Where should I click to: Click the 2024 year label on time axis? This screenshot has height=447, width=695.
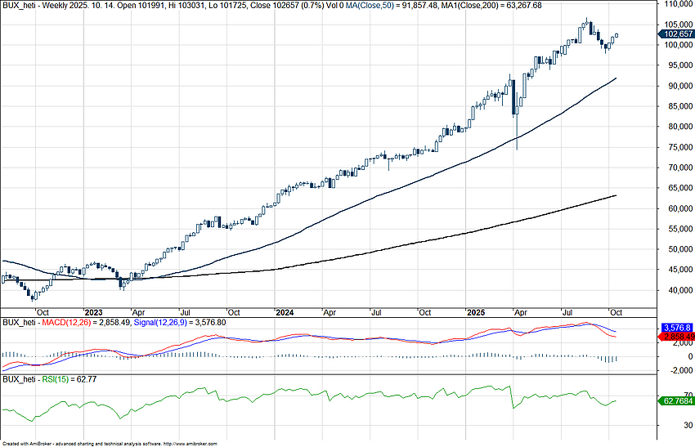coord(285,312)
